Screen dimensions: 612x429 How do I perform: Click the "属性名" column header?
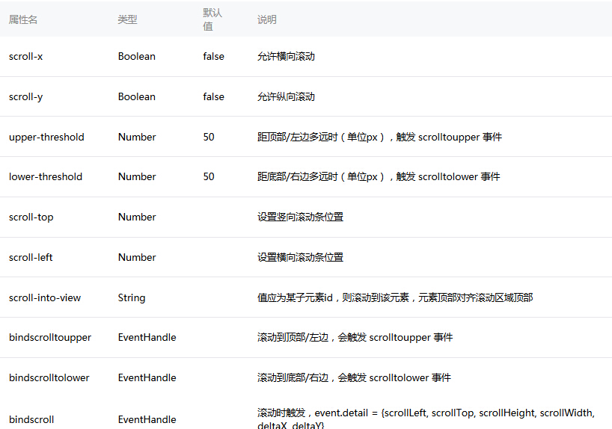coord(23,19)
